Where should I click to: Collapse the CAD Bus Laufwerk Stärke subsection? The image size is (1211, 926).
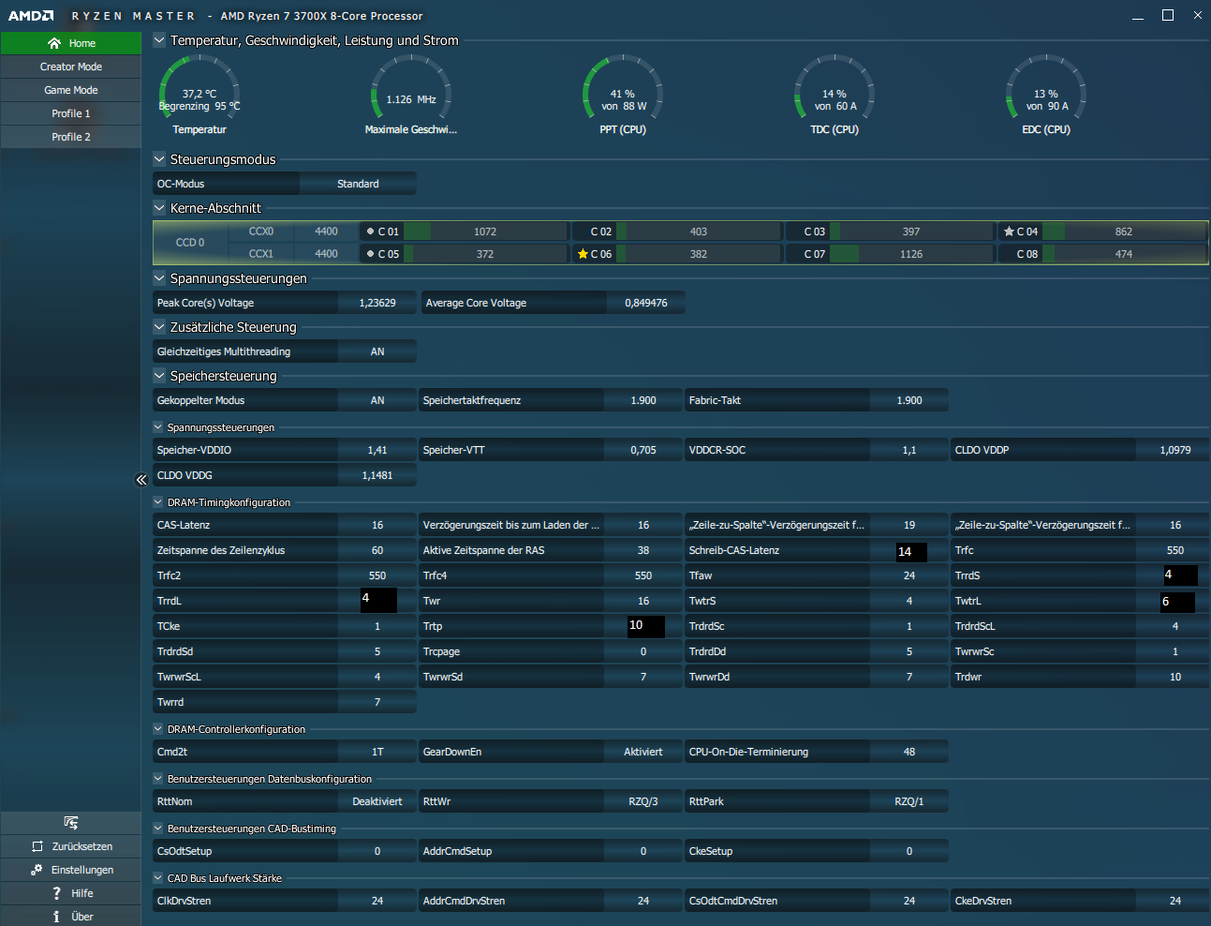(x=158, y=878)
